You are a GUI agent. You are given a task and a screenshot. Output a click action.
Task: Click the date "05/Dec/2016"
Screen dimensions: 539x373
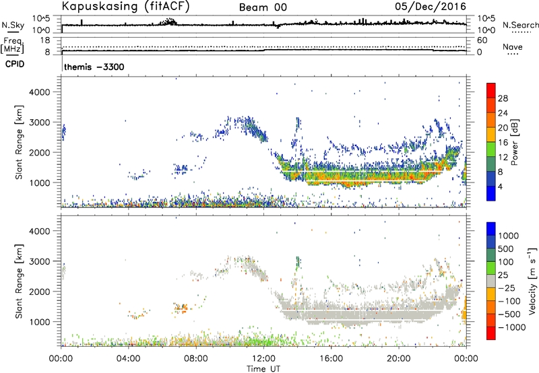tap(431, 6)
